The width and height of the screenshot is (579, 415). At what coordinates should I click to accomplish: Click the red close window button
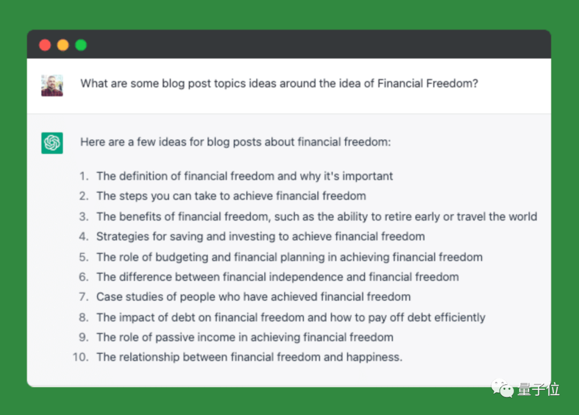pyautogui.click(x=45, y=45)
